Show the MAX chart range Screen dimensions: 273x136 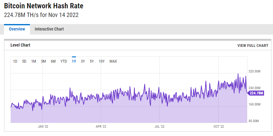(113, 61)
